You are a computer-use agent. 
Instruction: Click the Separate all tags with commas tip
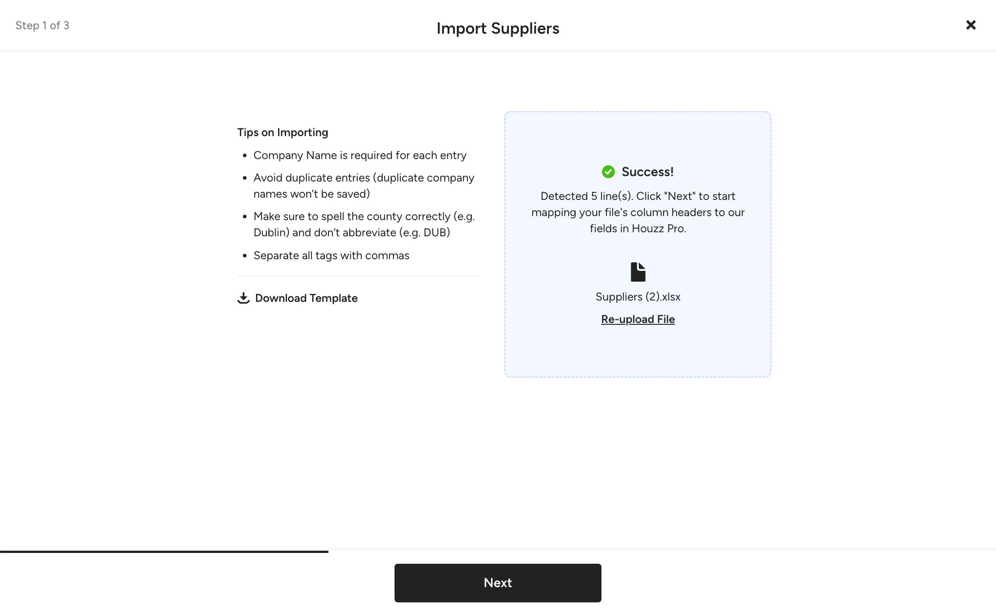coord(331,256)
